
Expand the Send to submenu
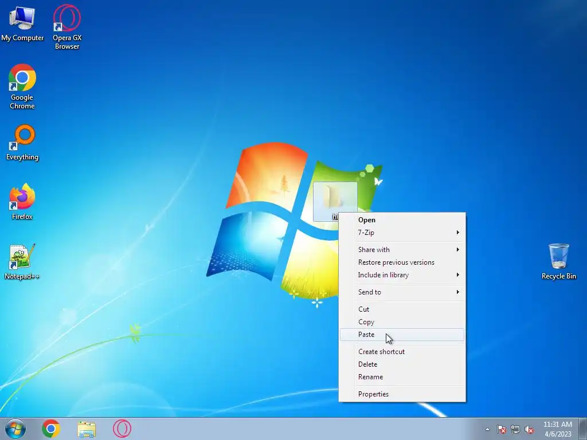pos(402,292)
